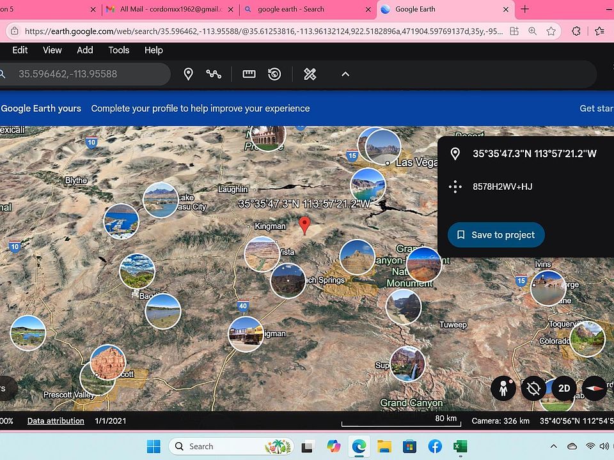Screen dimensions: 614x460
Task: Open File Explorer from taskbar
Action: pos(384,447)
